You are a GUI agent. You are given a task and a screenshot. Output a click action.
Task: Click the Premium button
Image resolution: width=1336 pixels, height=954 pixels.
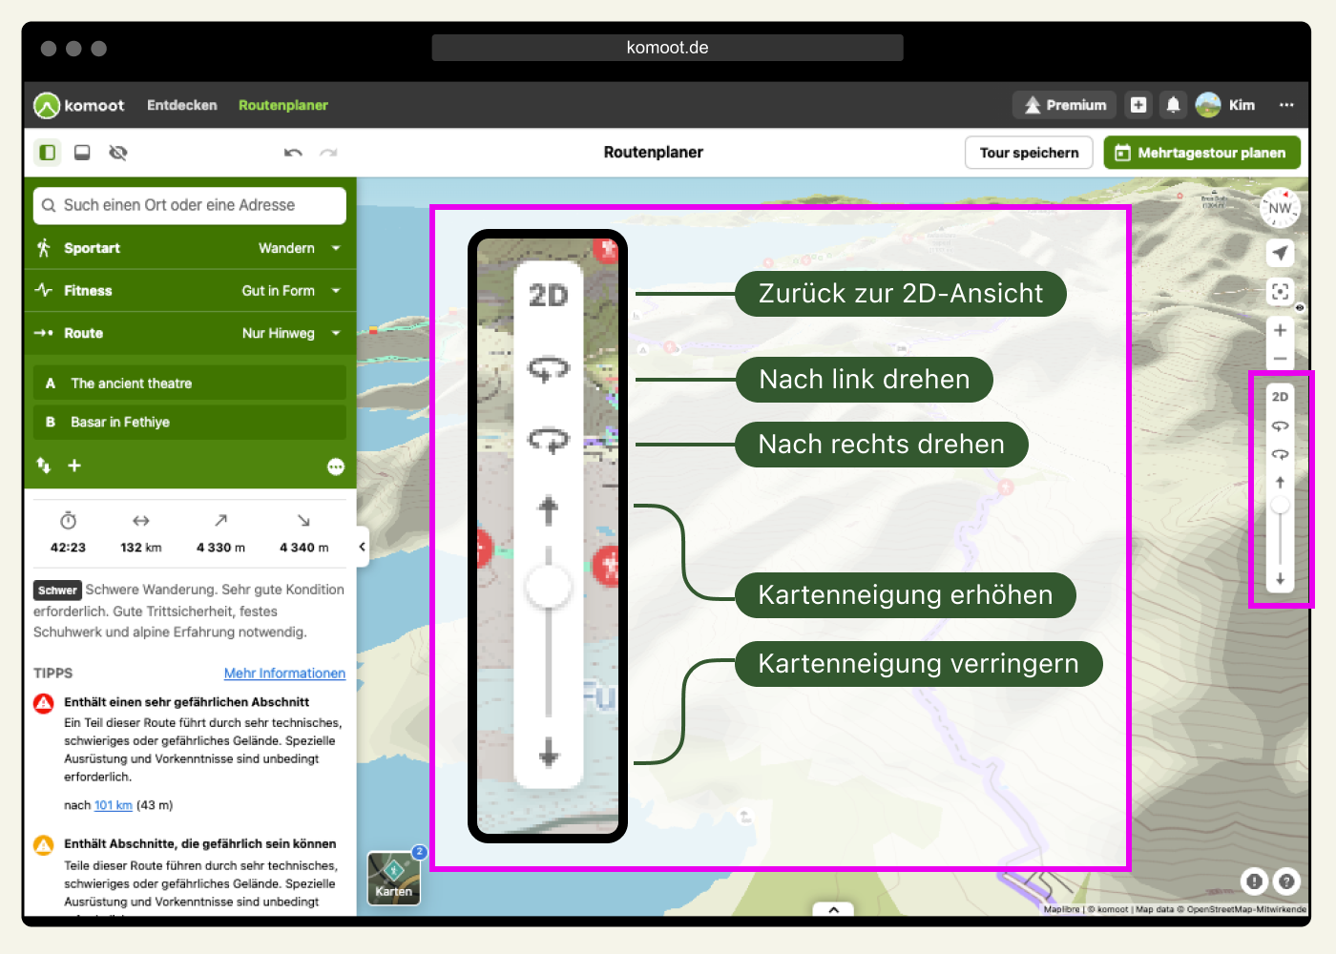tap(1065, 105)
